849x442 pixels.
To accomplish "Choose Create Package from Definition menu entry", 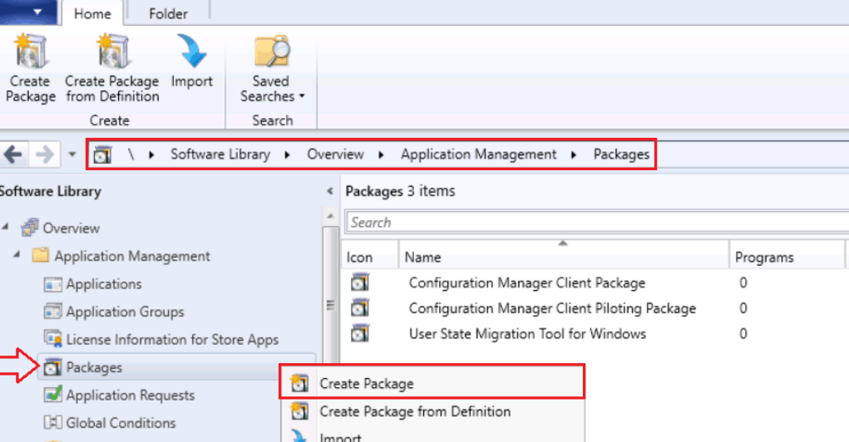I will click(x=432, y=411).
